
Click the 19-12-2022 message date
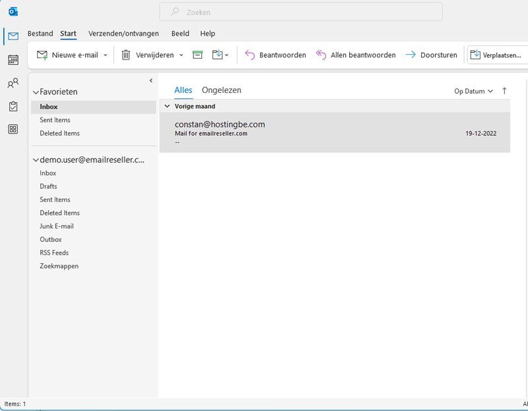[481, 134]
